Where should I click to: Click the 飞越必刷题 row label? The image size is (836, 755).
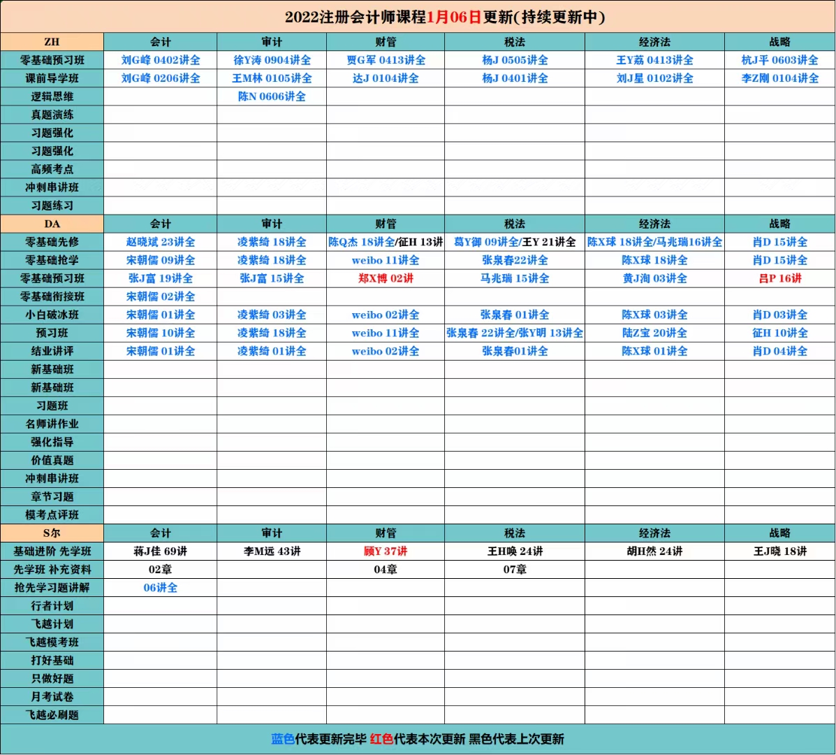point(52,714)
